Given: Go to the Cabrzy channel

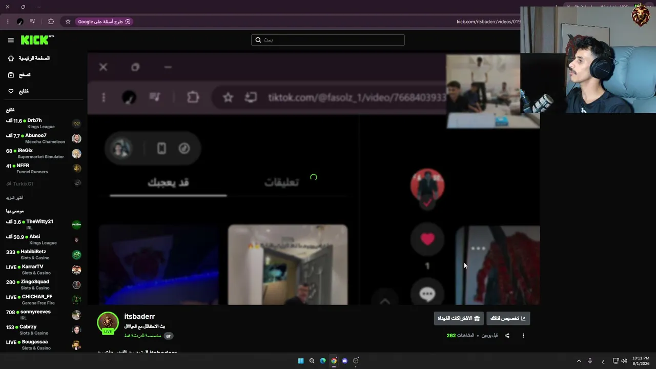Looking at the screenshot, I should 44,330.
